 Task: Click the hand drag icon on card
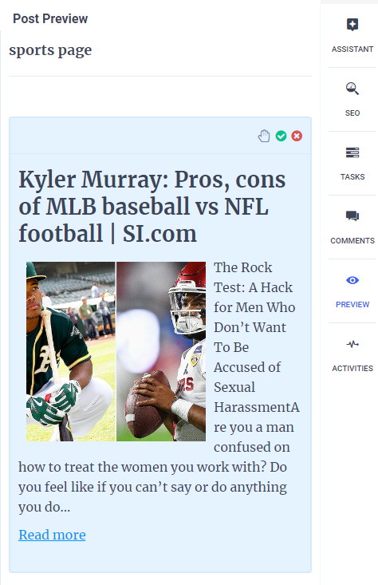[x=264, y=136]
